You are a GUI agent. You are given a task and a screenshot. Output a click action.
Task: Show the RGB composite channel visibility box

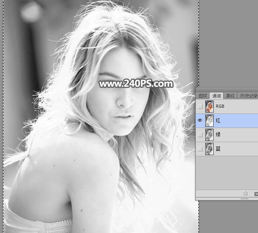click(200, 107)
